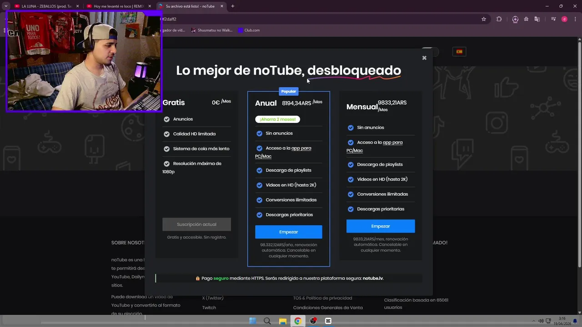
Task: Click the Calidad HD limitada checkmark
Action: pyautogui.click(x=166, y=134)
